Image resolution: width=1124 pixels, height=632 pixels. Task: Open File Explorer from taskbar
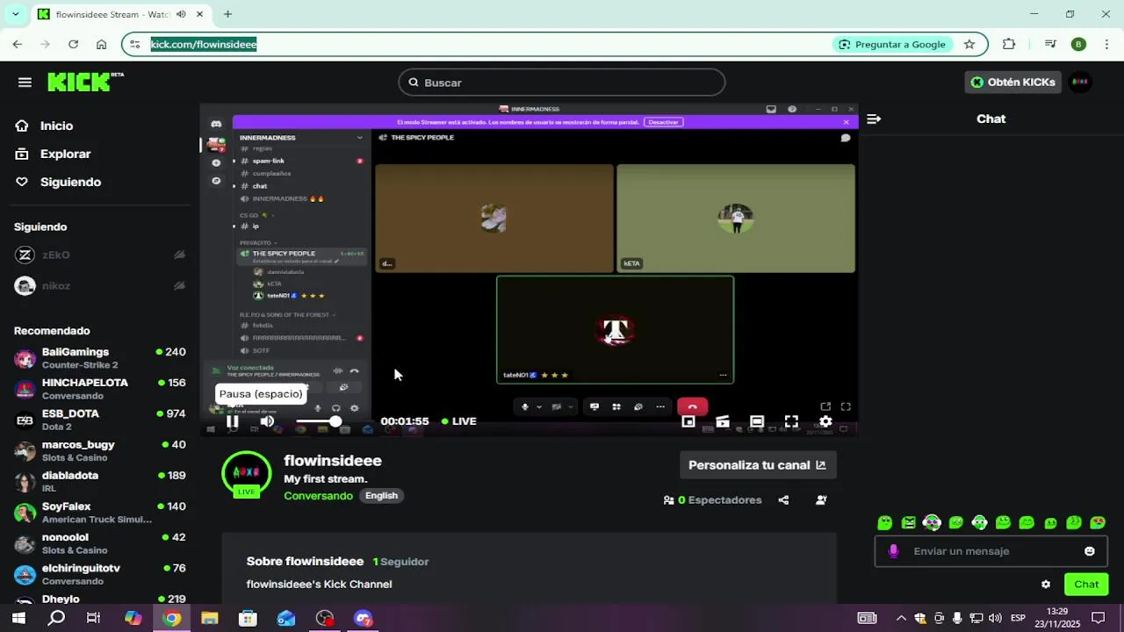209,618
